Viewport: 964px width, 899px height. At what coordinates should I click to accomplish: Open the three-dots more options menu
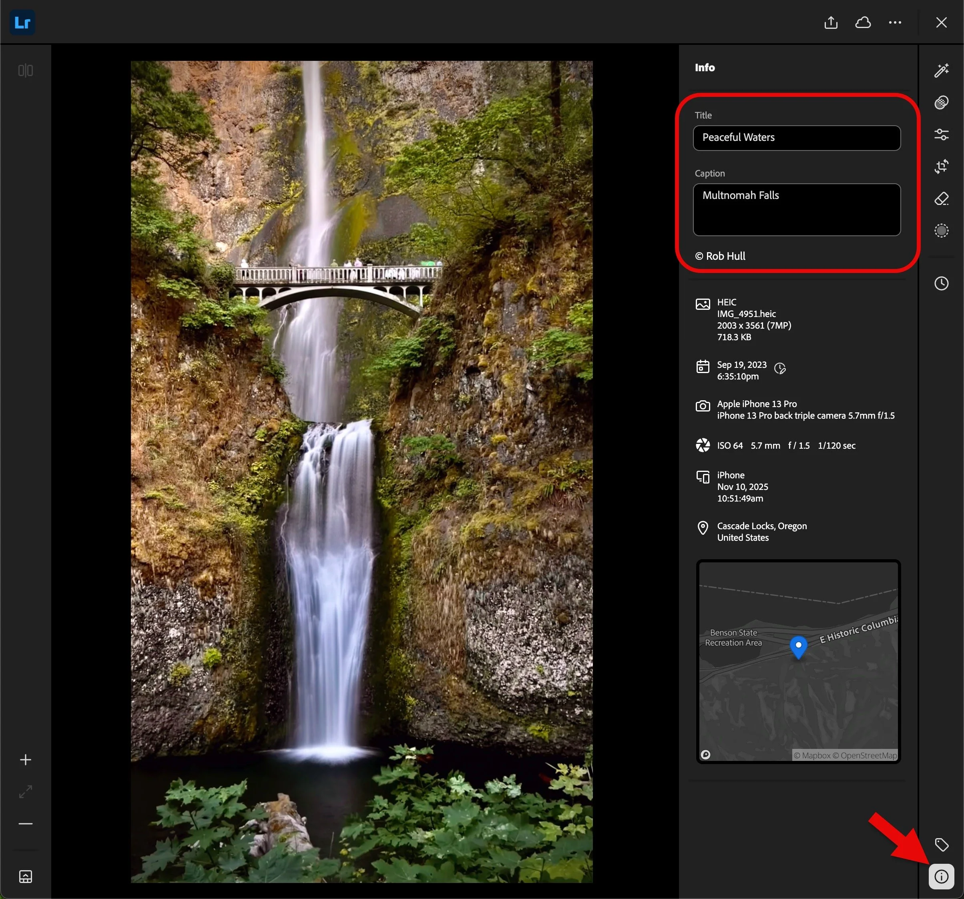895,22
